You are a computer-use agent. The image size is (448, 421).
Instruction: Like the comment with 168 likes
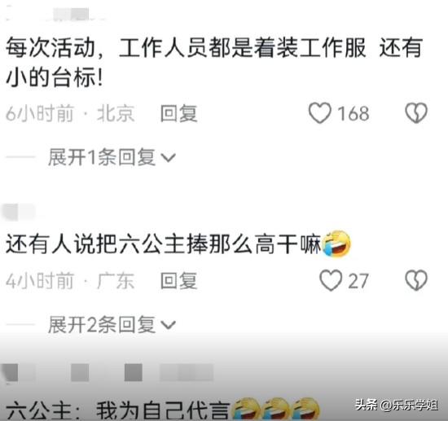click(x=320, y=113)
